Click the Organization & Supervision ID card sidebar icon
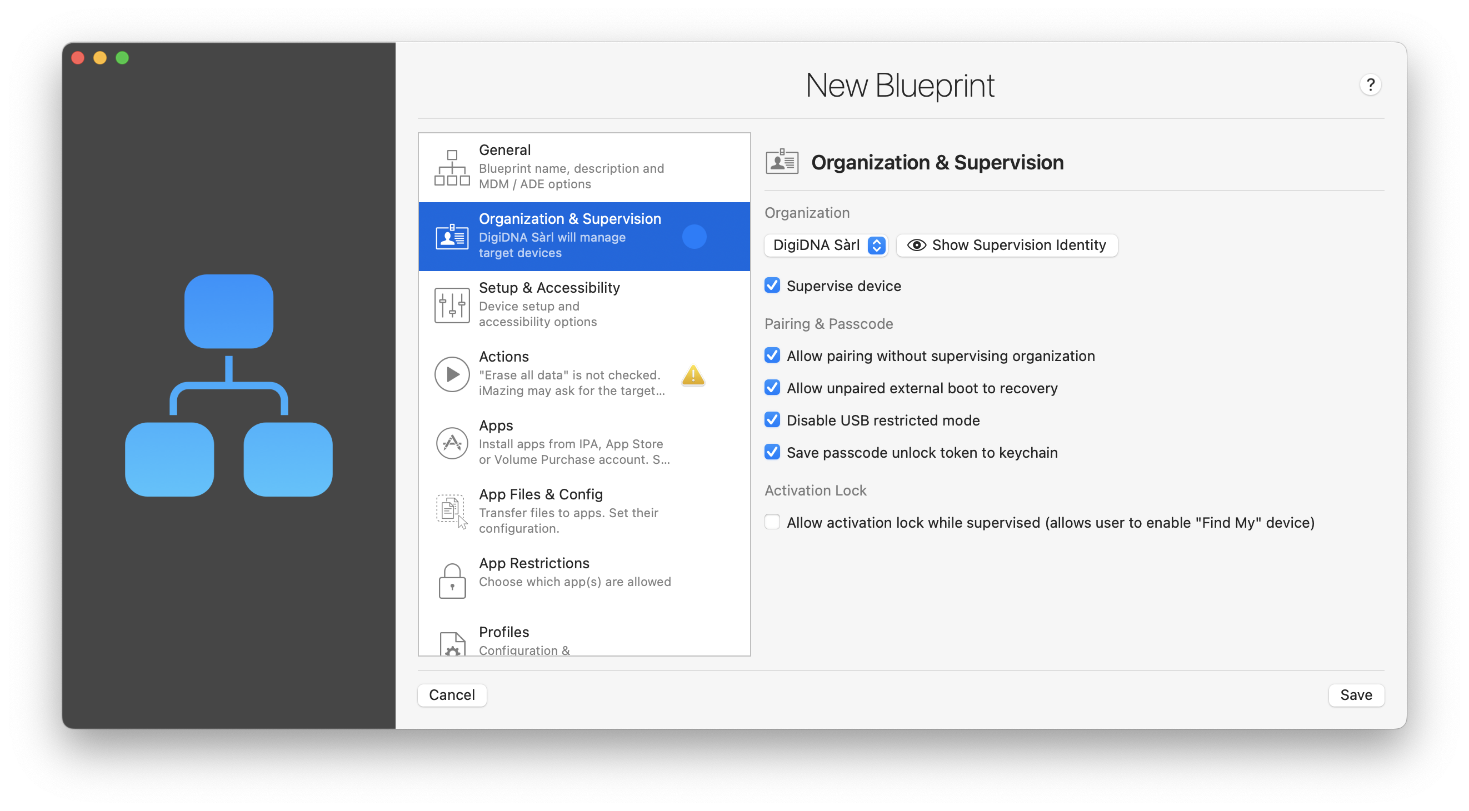Viewport: 1469px width, 811px height. (452, 236)
